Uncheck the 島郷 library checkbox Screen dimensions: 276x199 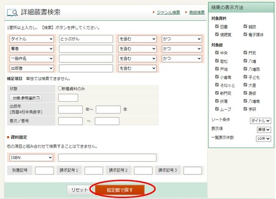(x=245, y=93)
